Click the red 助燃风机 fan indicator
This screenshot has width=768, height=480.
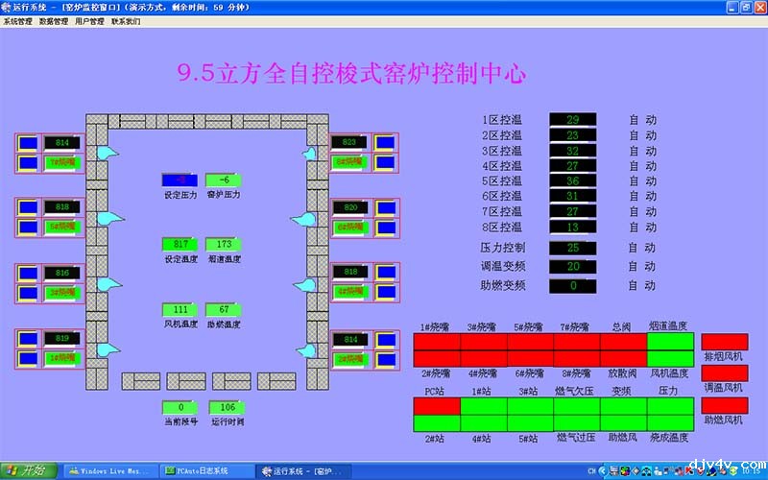[x=724, y=405]
